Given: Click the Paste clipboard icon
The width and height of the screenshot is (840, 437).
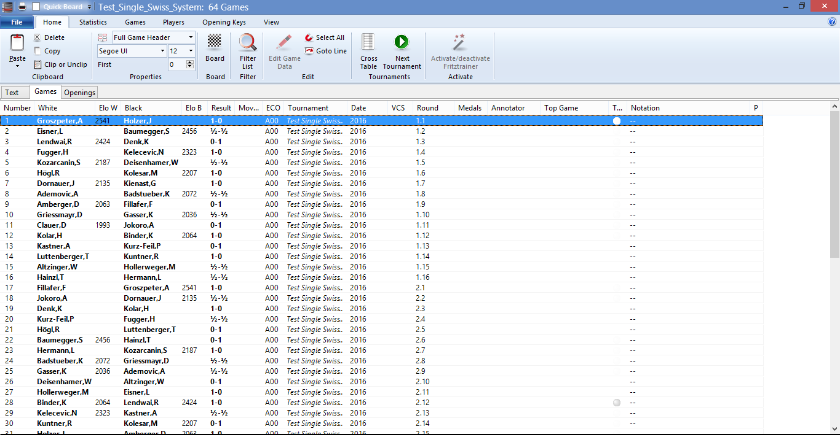Looking at the screenshot, I should tap(17, 44).
